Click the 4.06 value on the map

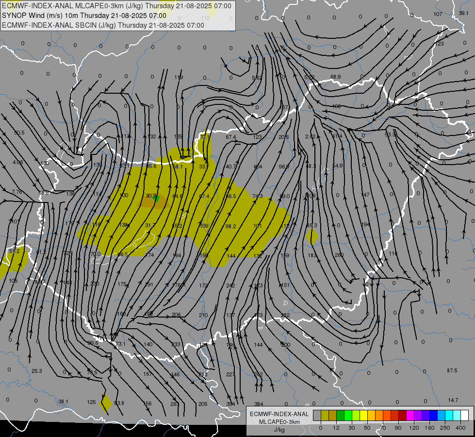pos(18,162)
